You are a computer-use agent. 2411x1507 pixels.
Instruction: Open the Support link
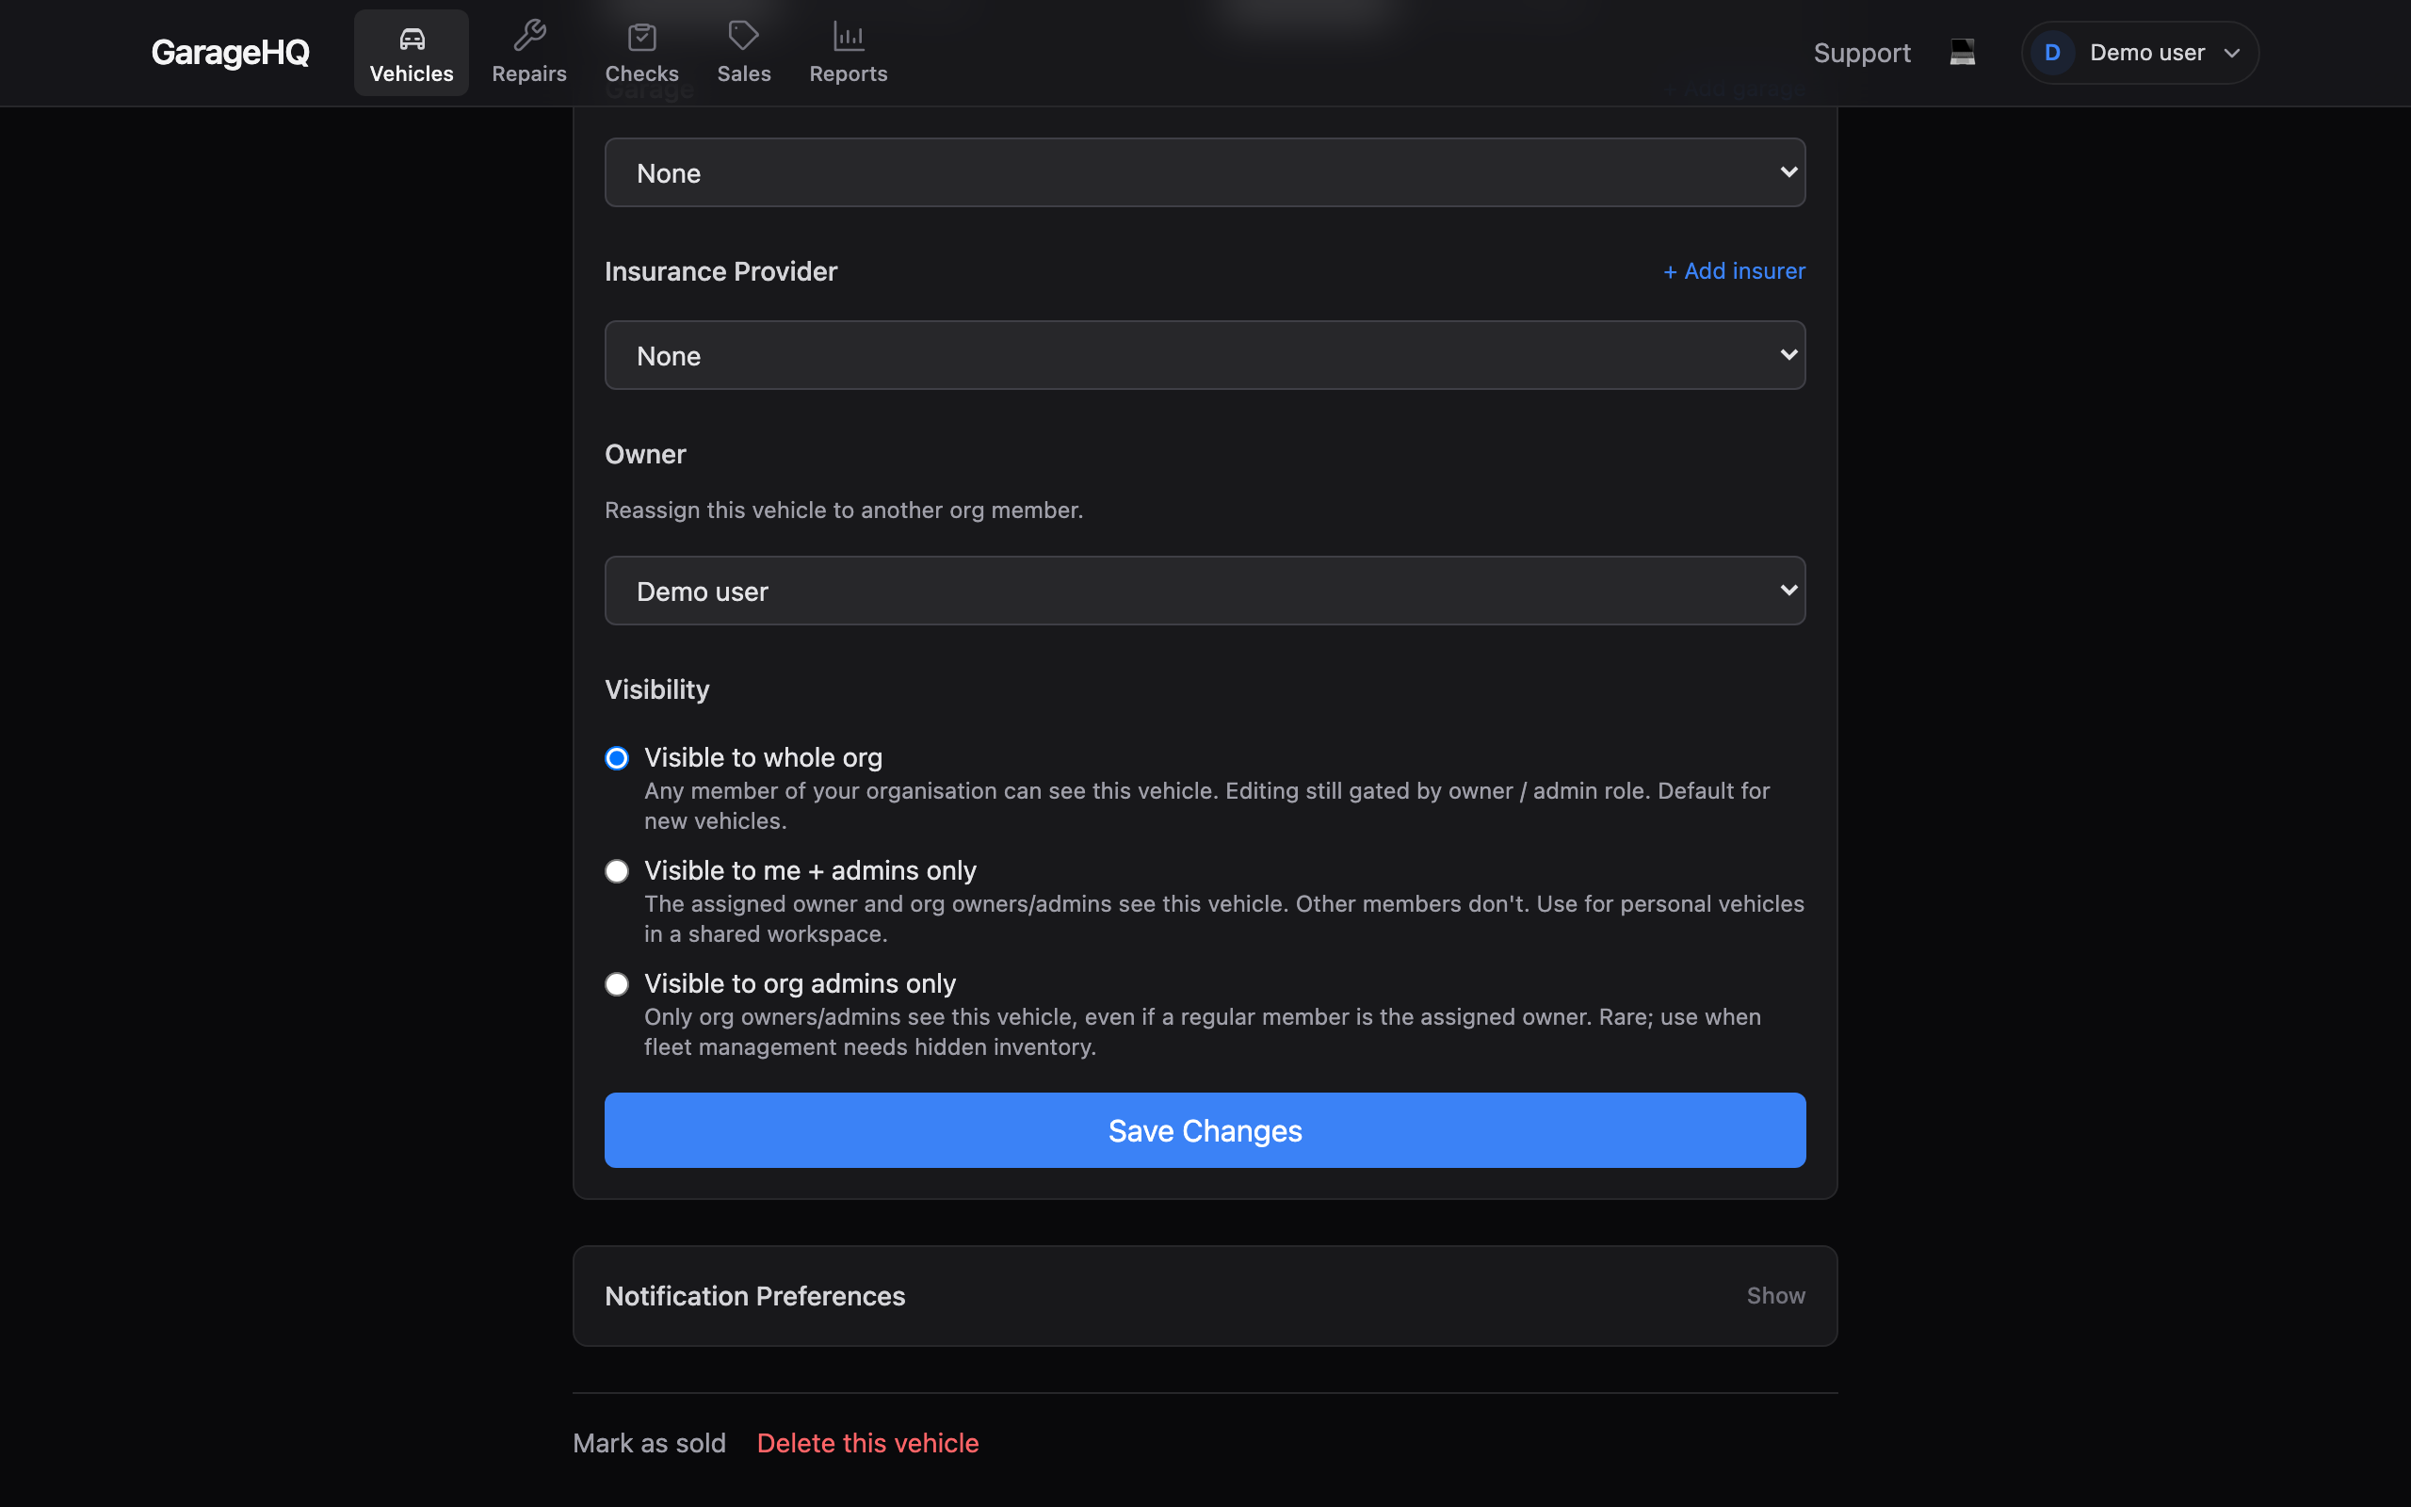click(1861, 53)
